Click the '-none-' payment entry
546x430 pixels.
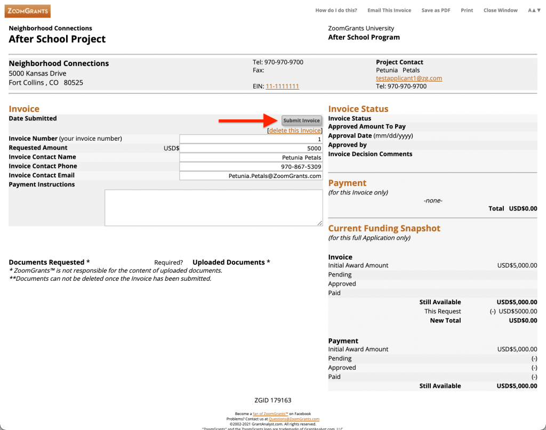433,200
